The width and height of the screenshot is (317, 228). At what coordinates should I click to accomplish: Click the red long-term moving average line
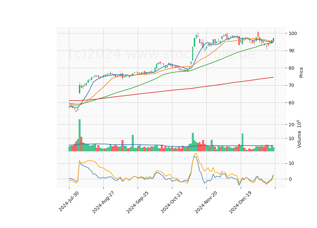(x=171, y=90)
